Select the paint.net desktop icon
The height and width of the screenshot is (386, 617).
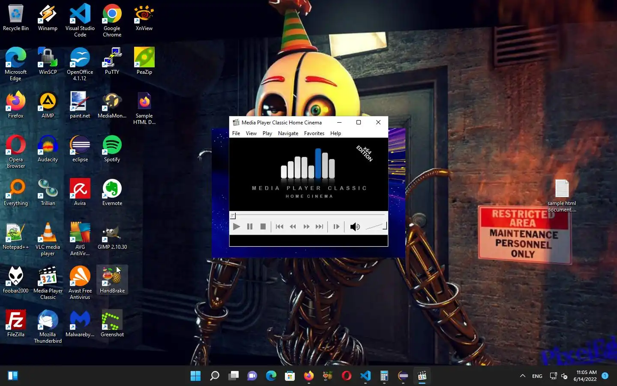pyautogui.click(x=80, y=105)
